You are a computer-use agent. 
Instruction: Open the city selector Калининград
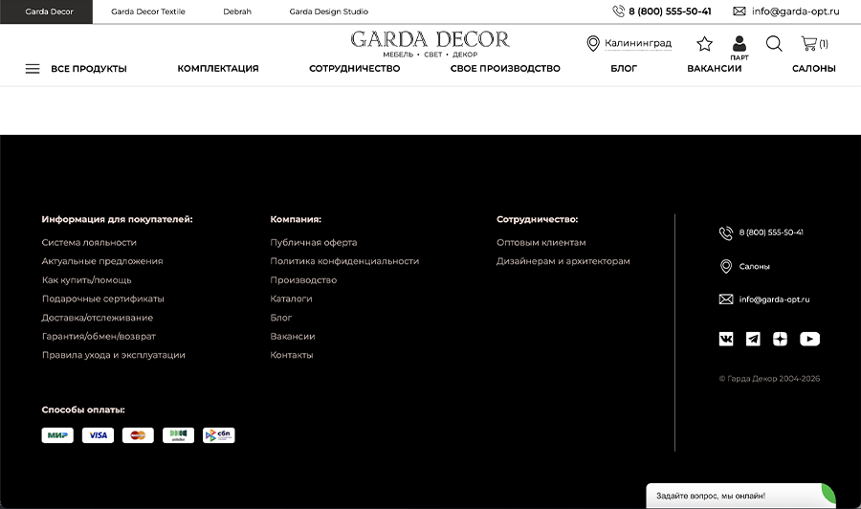(638, 43)
